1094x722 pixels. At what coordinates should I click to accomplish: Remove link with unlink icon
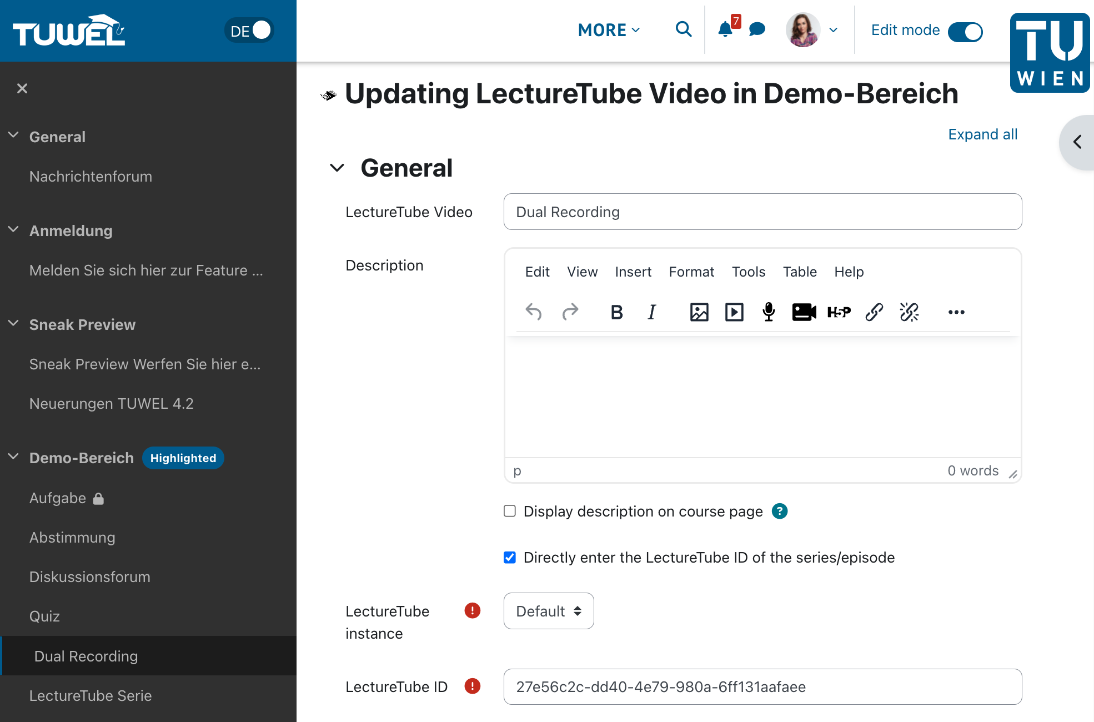pos(909,312)
